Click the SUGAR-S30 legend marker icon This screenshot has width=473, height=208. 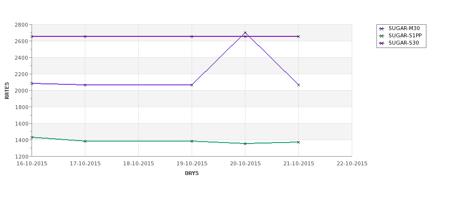point(382,43)
